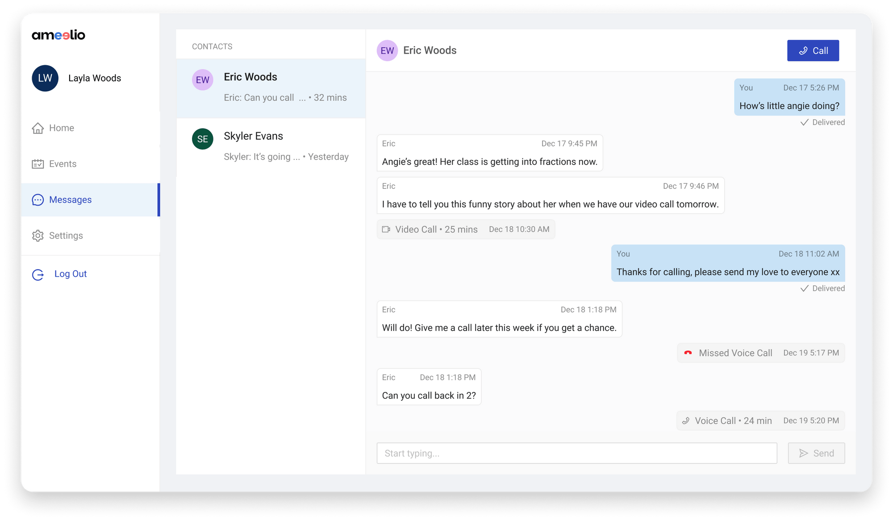Click the Start typing message field
893x521 pixels.
577,453
